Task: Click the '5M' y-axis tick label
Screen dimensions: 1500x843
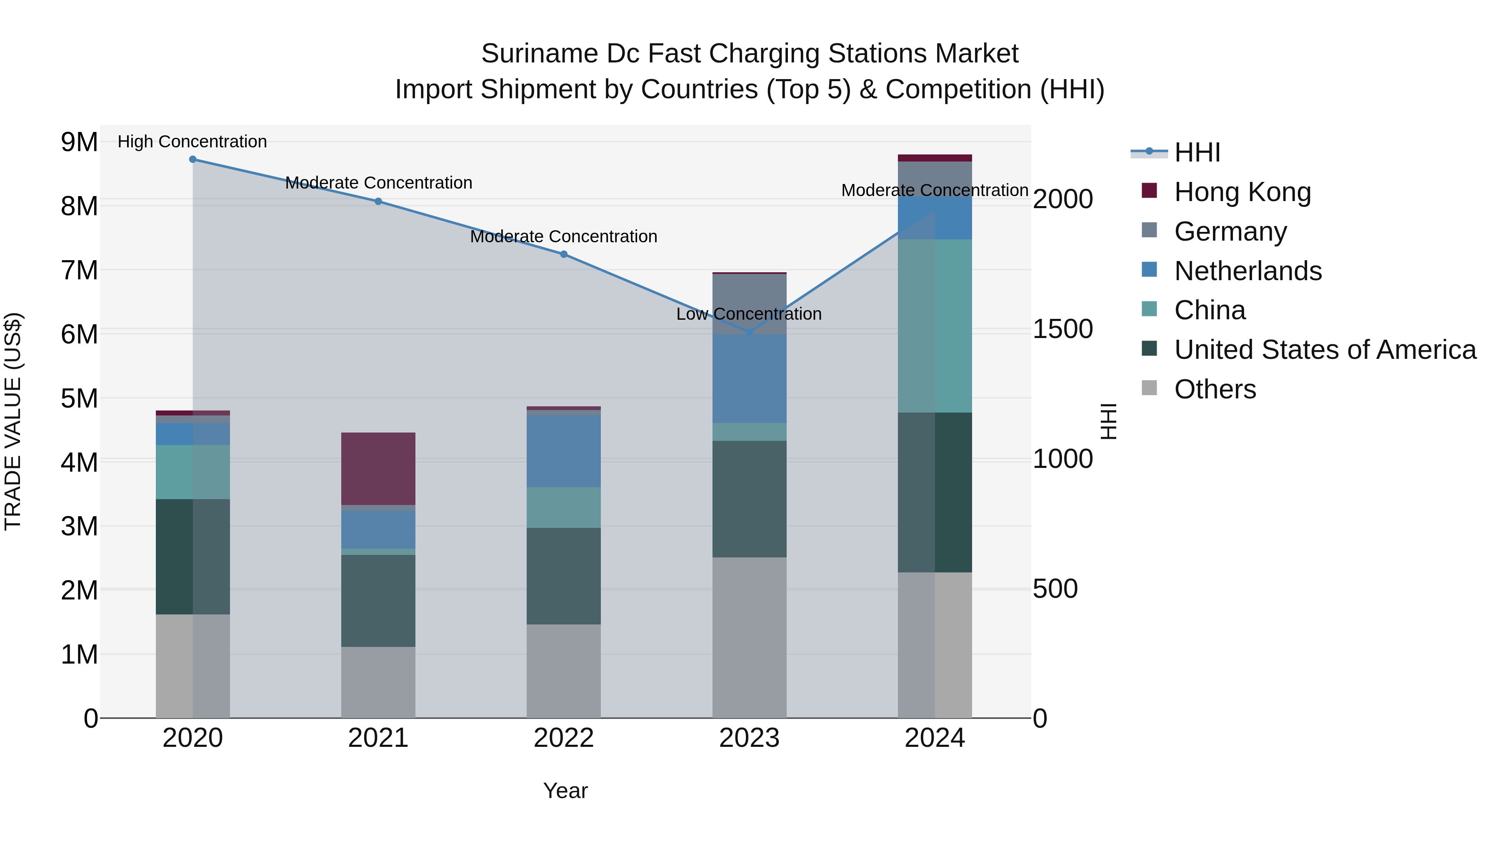Action: coord(79,398)
